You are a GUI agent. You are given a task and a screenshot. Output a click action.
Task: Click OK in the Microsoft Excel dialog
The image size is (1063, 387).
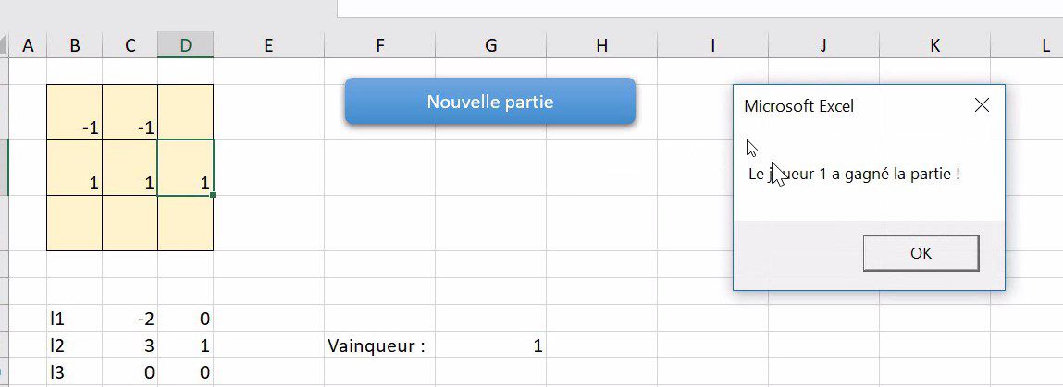coord(921,253)
